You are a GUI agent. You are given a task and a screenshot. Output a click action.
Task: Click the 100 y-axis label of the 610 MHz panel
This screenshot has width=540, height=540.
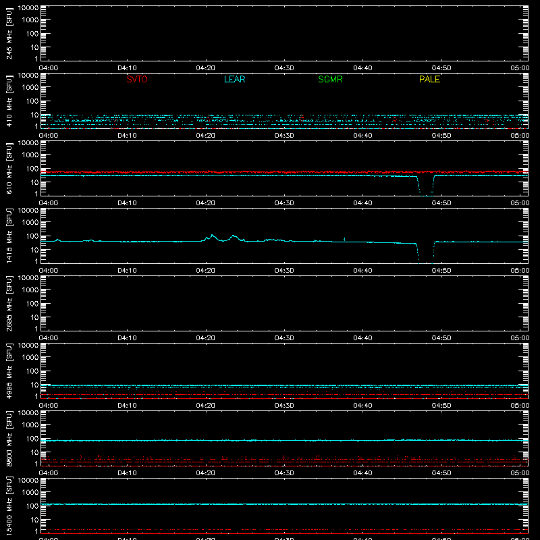point(32,169)
